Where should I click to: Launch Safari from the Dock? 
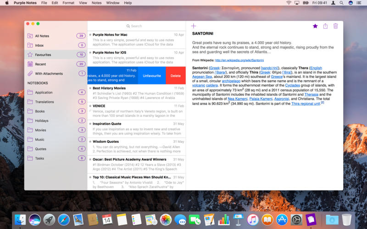(x=64, y=220)
